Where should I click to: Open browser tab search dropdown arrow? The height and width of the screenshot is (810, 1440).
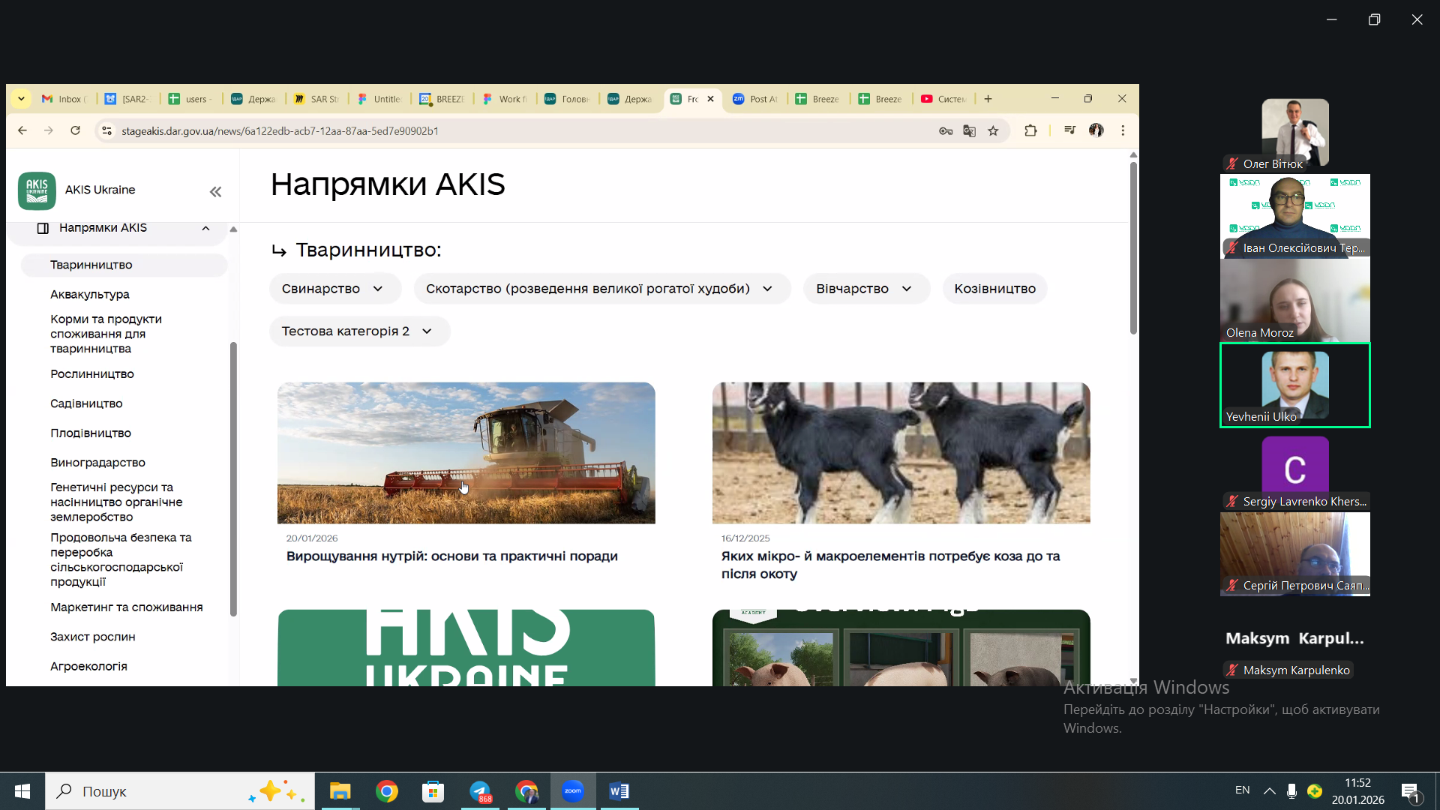[21, 98]
